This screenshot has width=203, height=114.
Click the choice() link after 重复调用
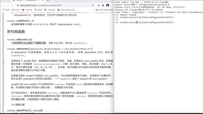(92, 93)
